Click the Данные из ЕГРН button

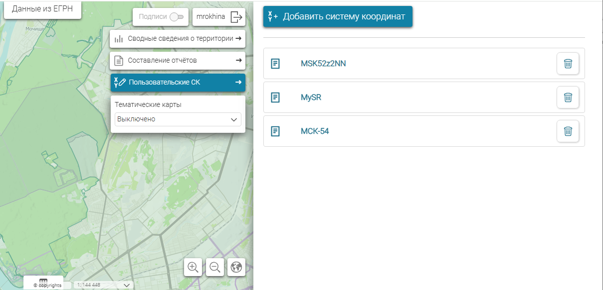[42, 9]
